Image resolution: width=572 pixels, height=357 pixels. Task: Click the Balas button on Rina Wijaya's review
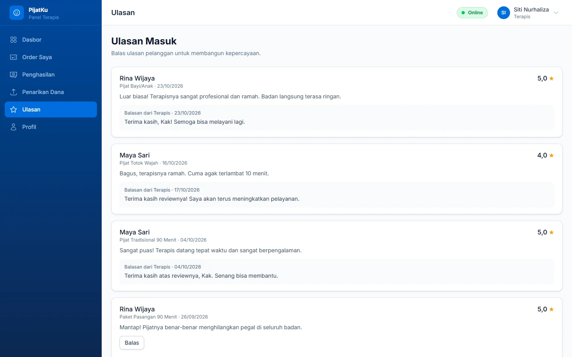[132, 343]
